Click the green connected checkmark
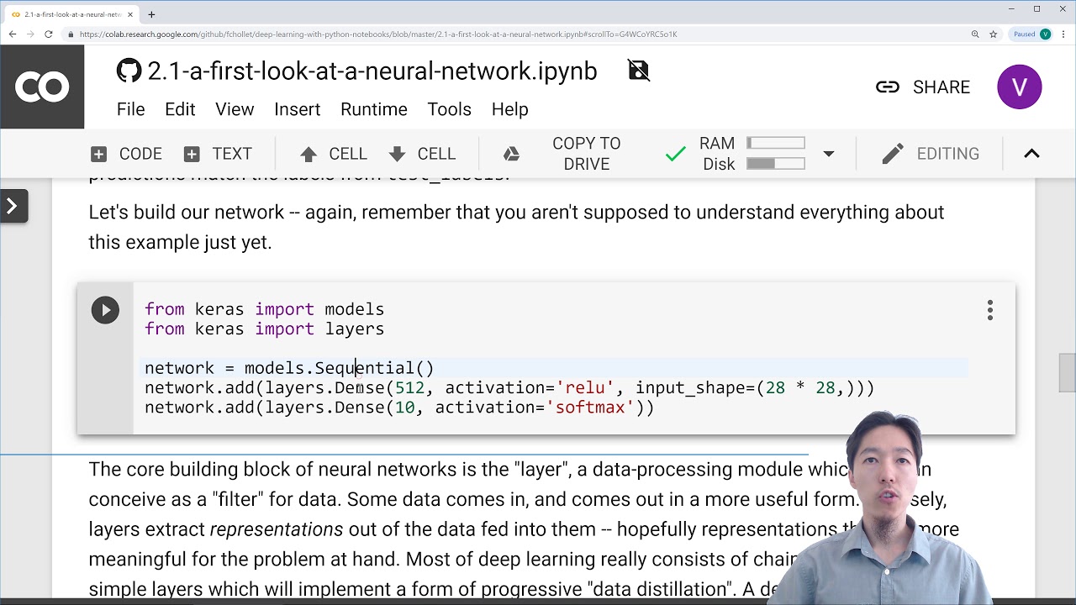 (675, 154)
